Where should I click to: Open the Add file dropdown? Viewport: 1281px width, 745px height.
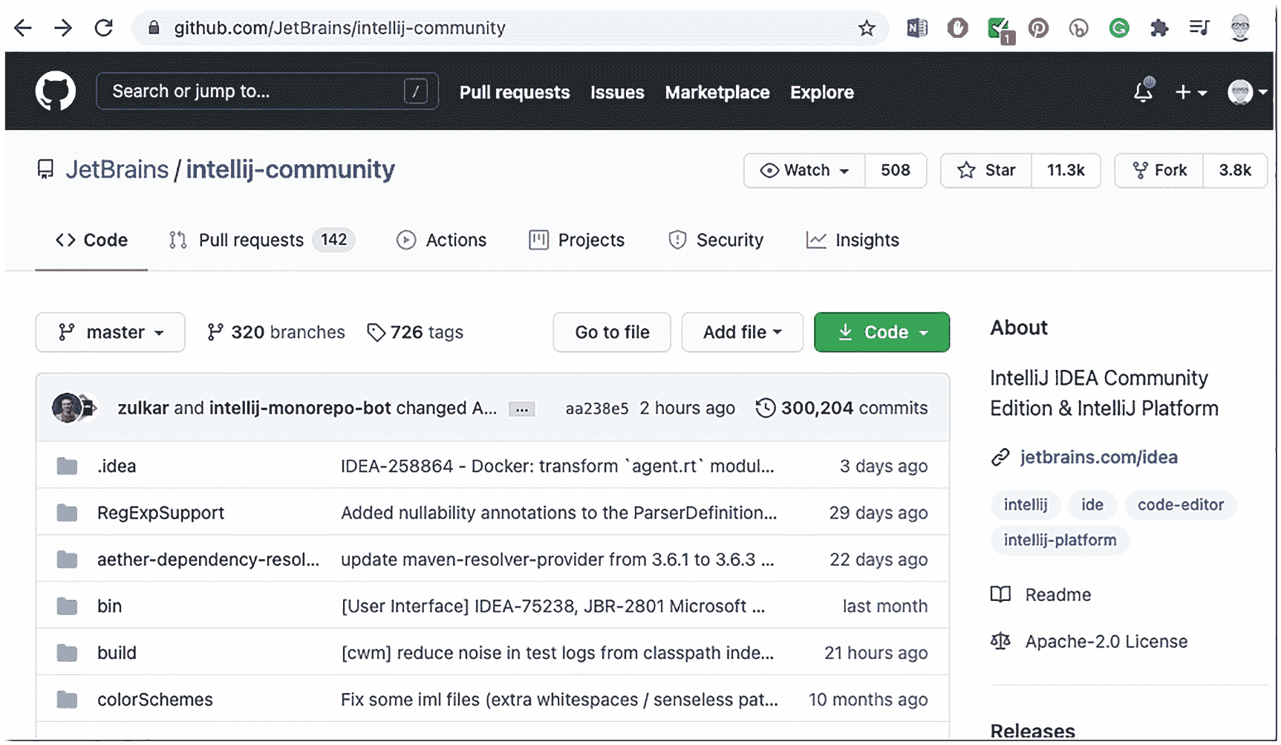(743, 332)
